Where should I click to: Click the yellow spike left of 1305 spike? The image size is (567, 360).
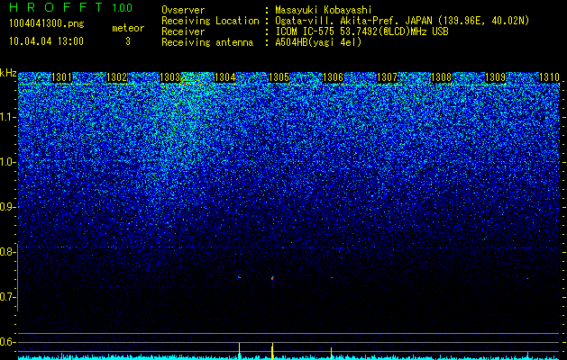(x=239, y=351)
